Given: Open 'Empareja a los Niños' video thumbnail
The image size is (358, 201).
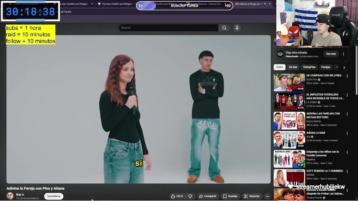Looking at the screenshot, I should point(289,159).
